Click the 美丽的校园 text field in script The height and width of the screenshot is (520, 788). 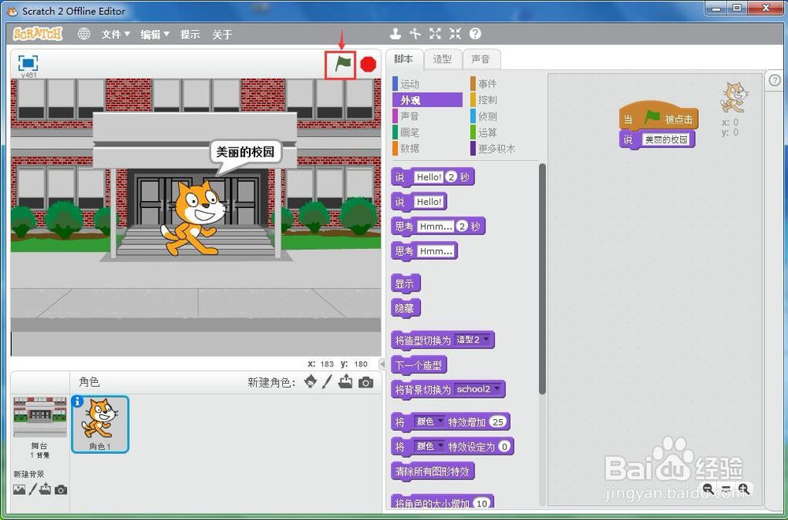coord(666,139)
